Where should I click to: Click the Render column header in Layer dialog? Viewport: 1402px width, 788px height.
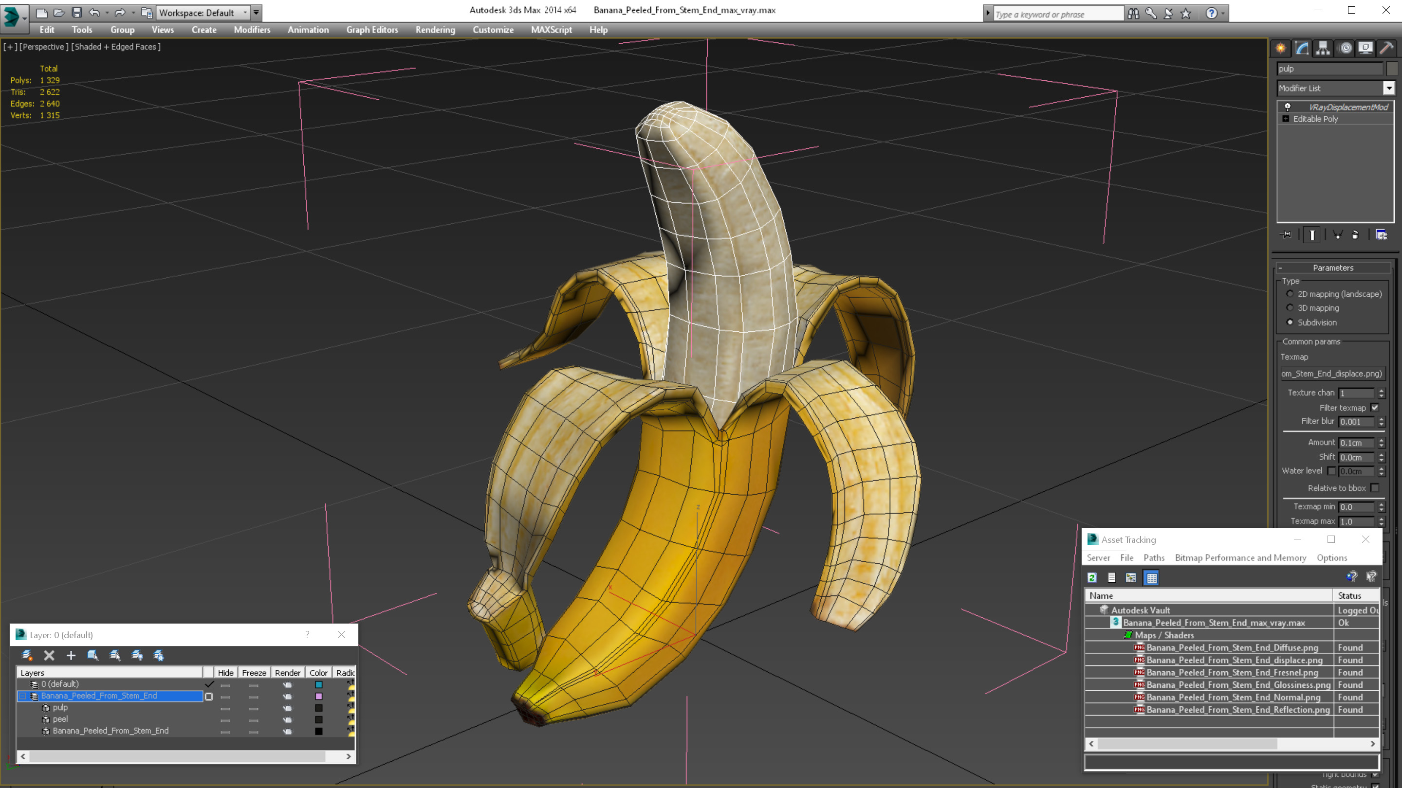[x=287, y=673]
